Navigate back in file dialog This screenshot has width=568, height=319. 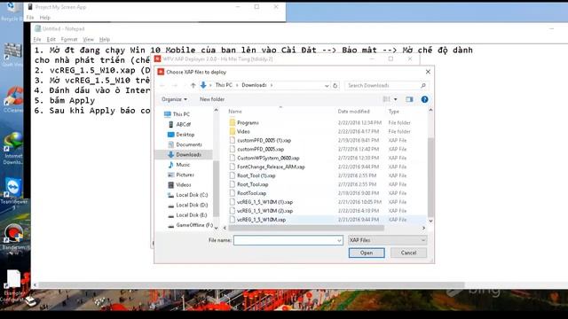point(162,85)
